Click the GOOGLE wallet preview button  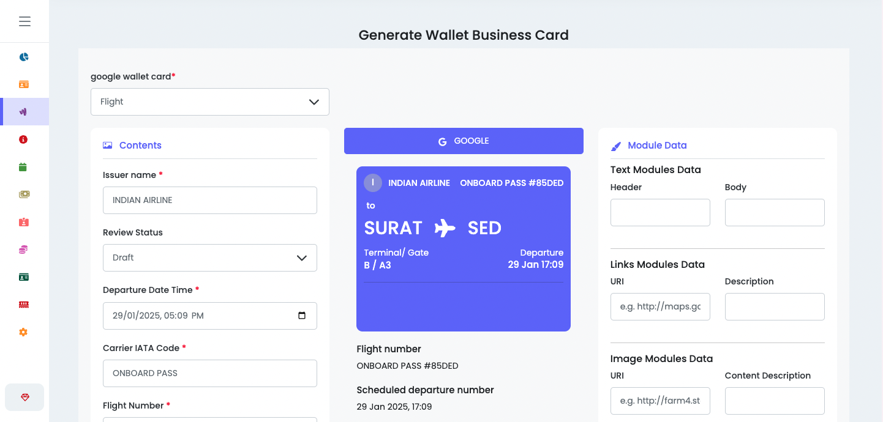click(464, 141)
